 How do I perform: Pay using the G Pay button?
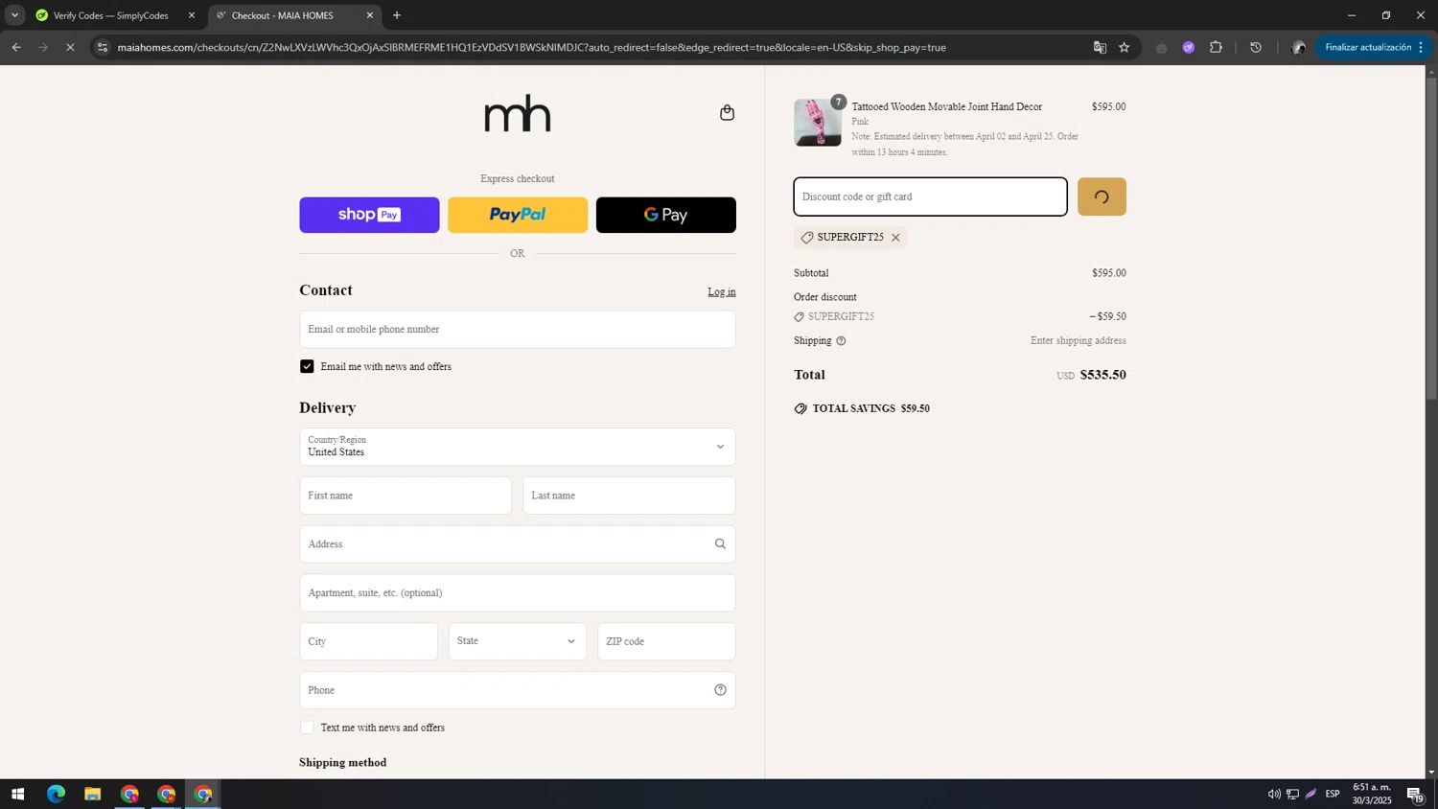[x=666, y=216]
